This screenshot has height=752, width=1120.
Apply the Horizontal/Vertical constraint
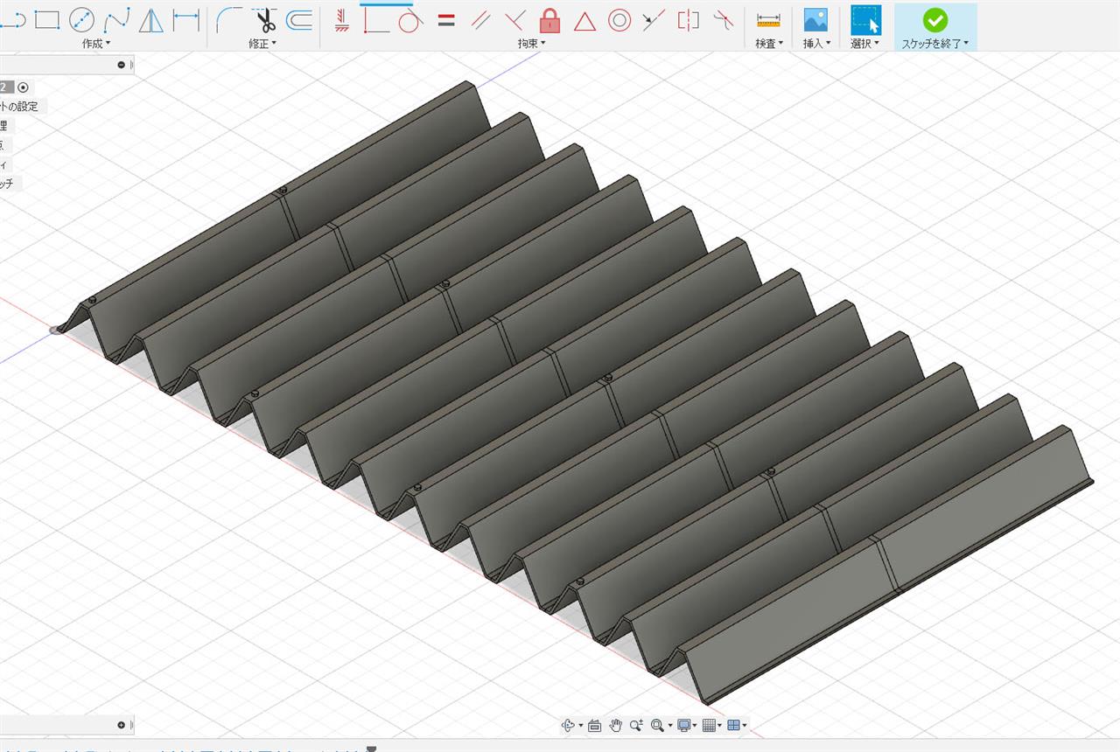(x=342, y=19)
